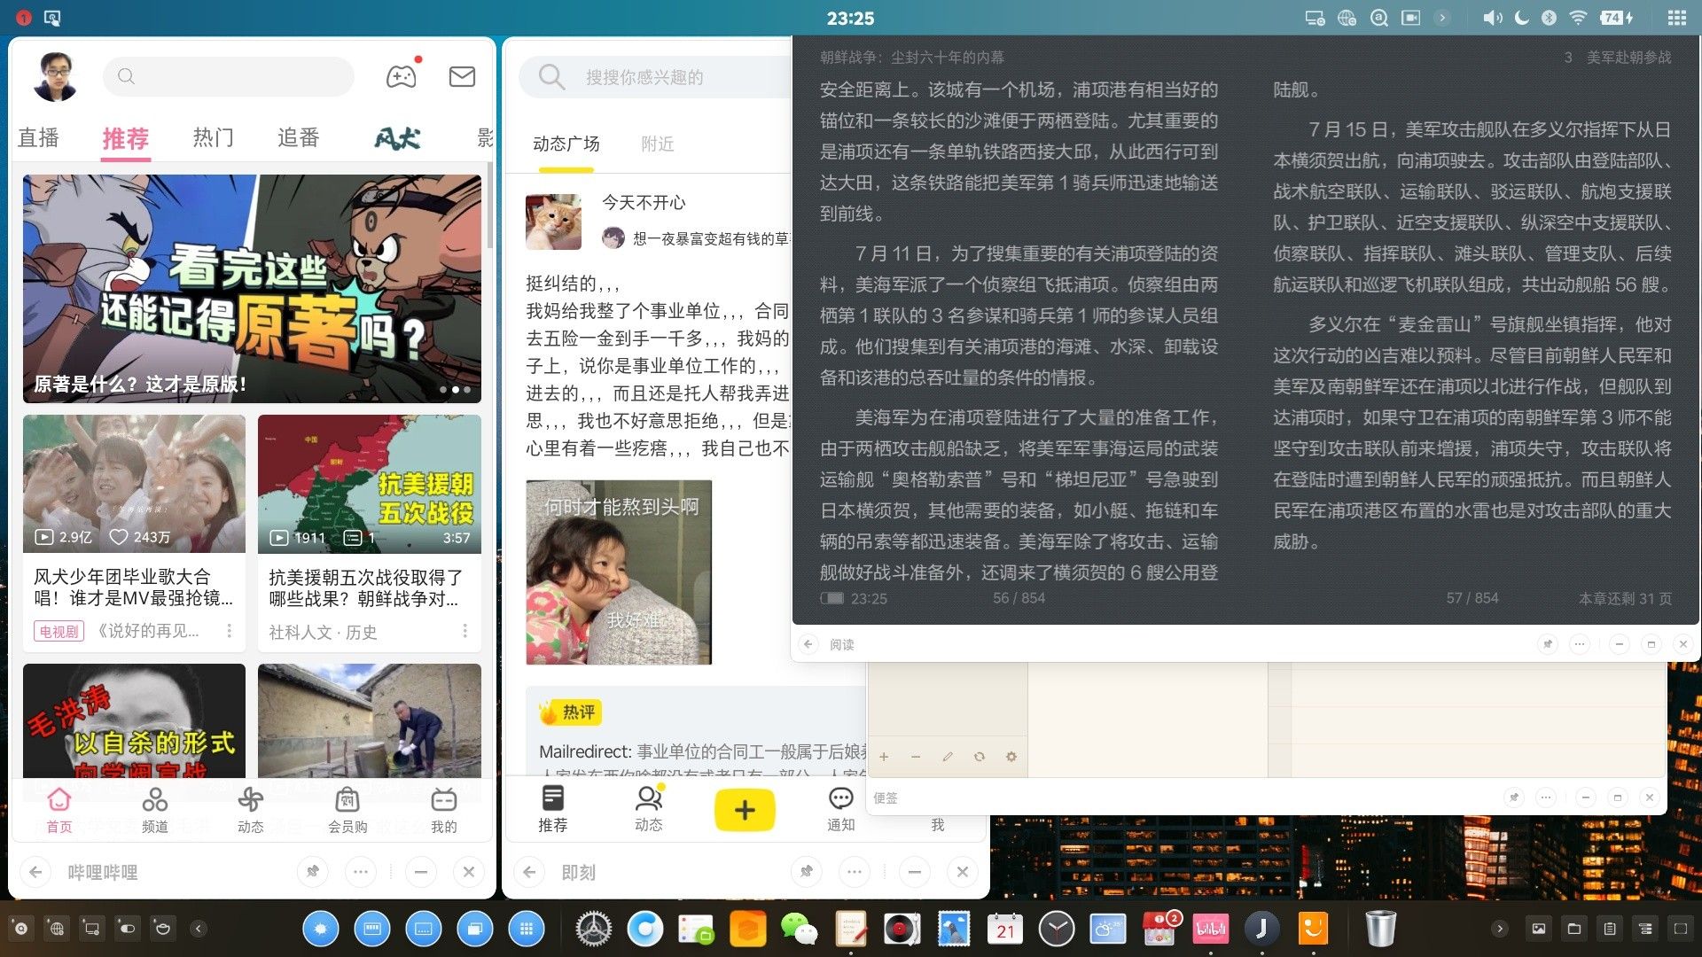Open Bilibili messages envelope icon
This screenshot has height=957, width=1702.
point(462,77)
